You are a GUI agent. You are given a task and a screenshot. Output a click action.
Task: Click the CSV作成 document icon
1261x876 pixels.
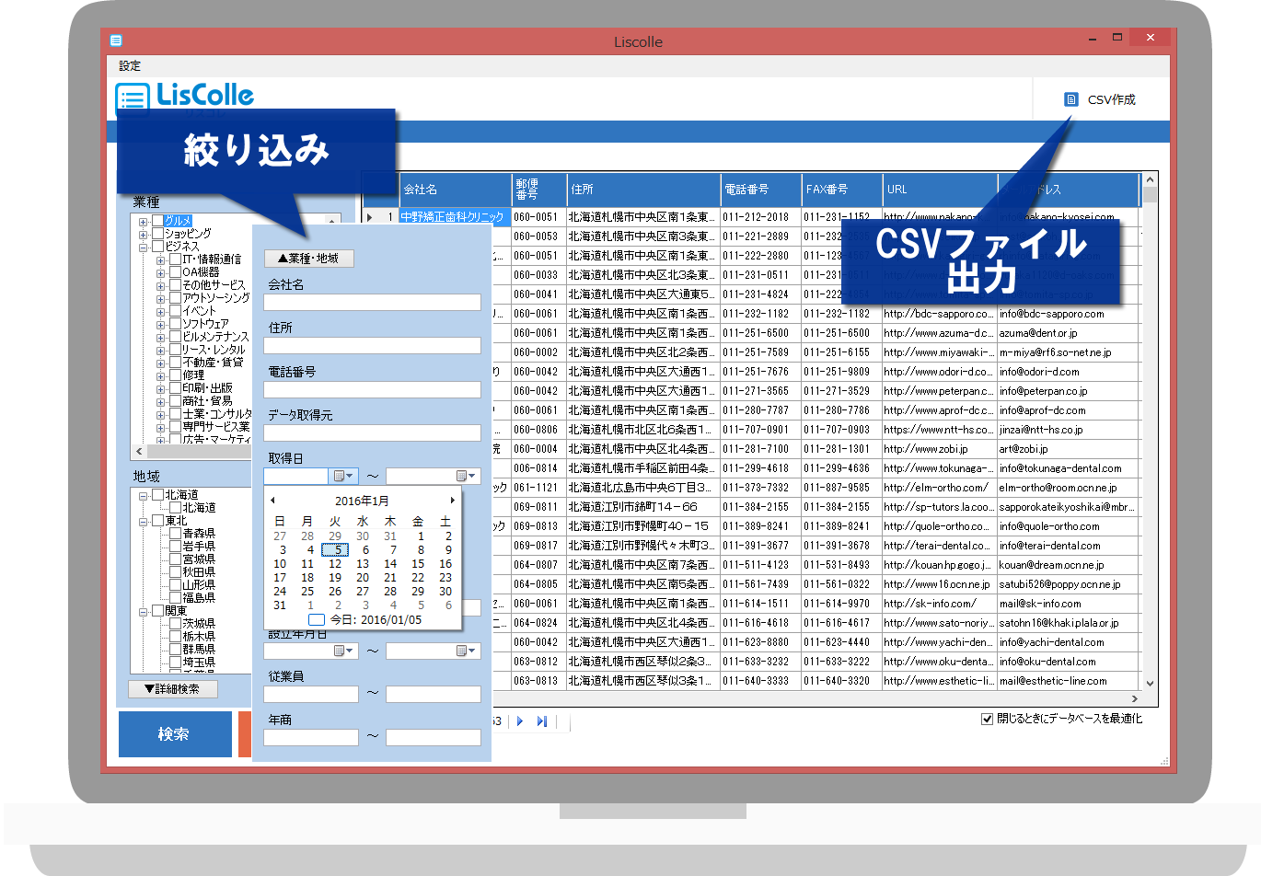pyautogui.click(x=1070, y=99)
